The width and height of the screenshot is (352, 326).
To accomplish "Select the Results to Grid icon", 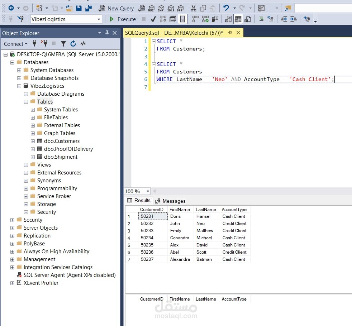I will coord(238,19).
